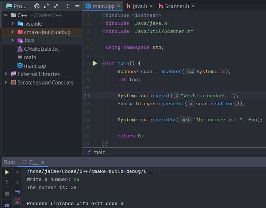Click the fold end marker at line 17

tap(104, 144)
